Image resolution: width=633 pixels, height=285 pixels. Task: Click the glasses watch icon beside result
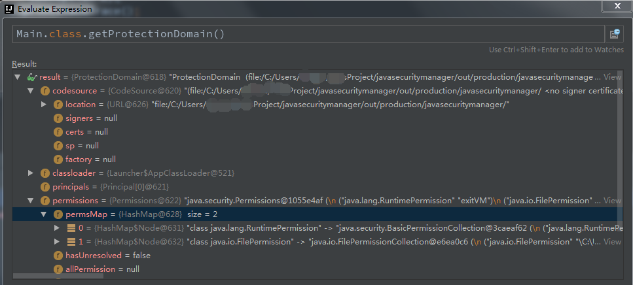pyautogui.click(x=32, y=77)
